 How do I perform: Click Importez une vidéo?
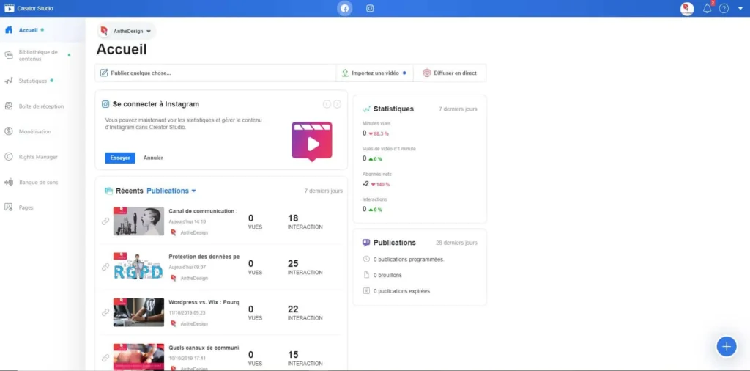coord(374,73)
